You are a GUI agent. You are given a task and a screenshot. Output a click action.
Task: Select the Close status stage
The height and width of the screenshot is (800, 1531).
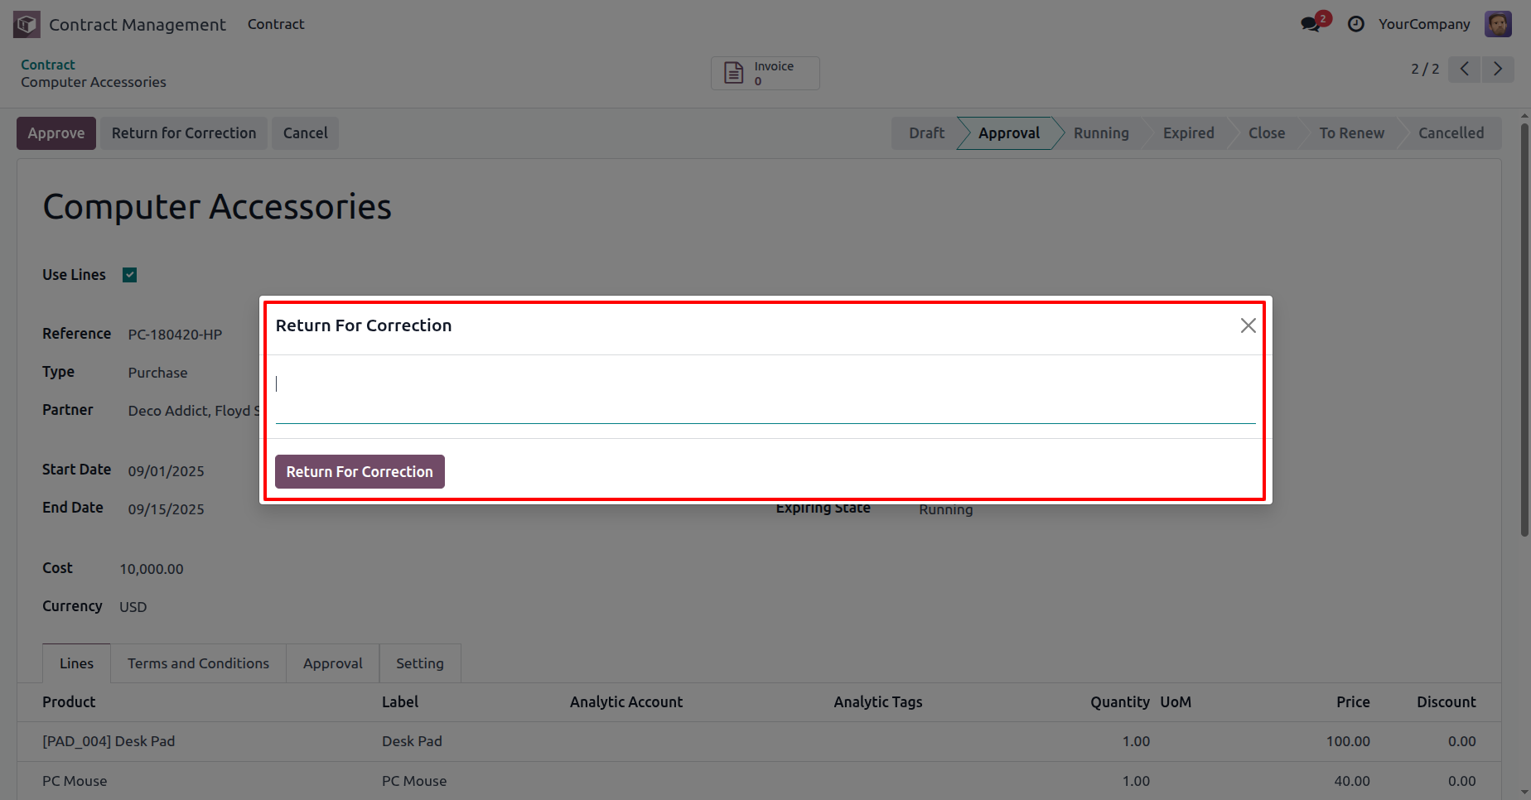pos(1267,133)
